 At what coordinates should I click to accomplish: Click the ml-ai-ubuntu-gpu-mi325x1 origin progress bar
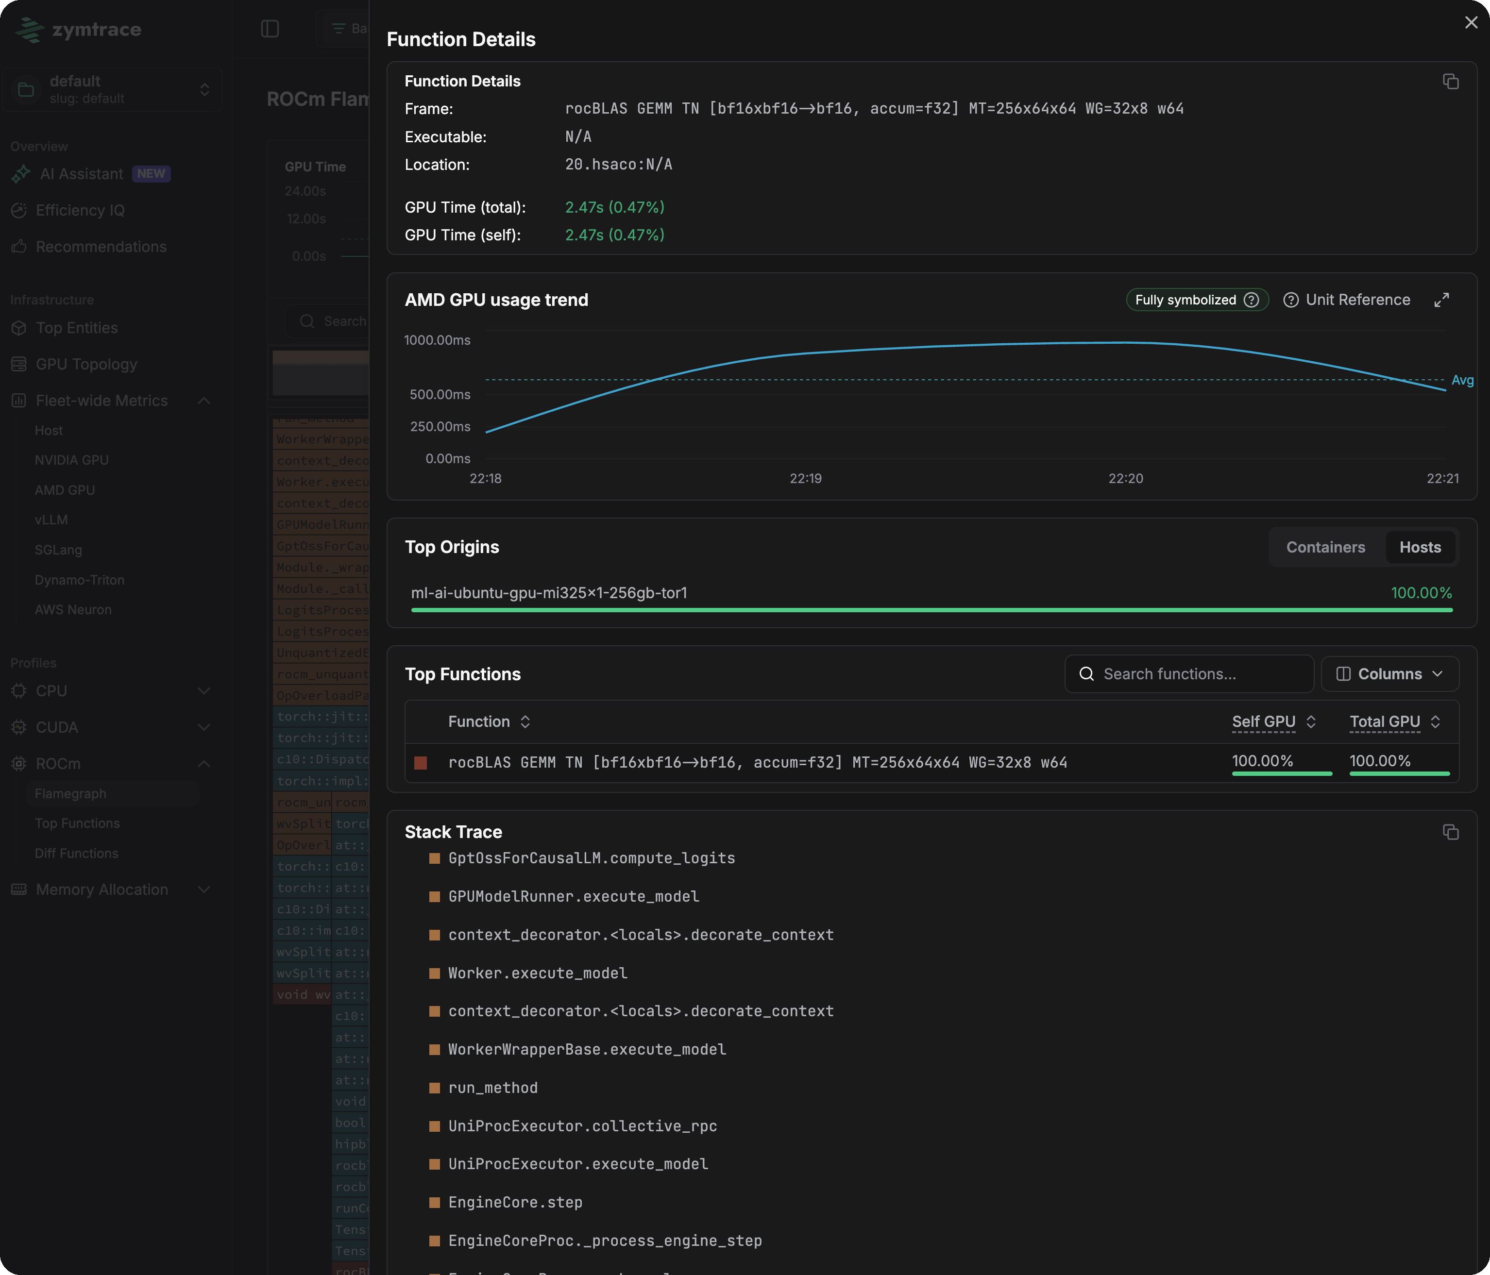(x=931, y=610)
